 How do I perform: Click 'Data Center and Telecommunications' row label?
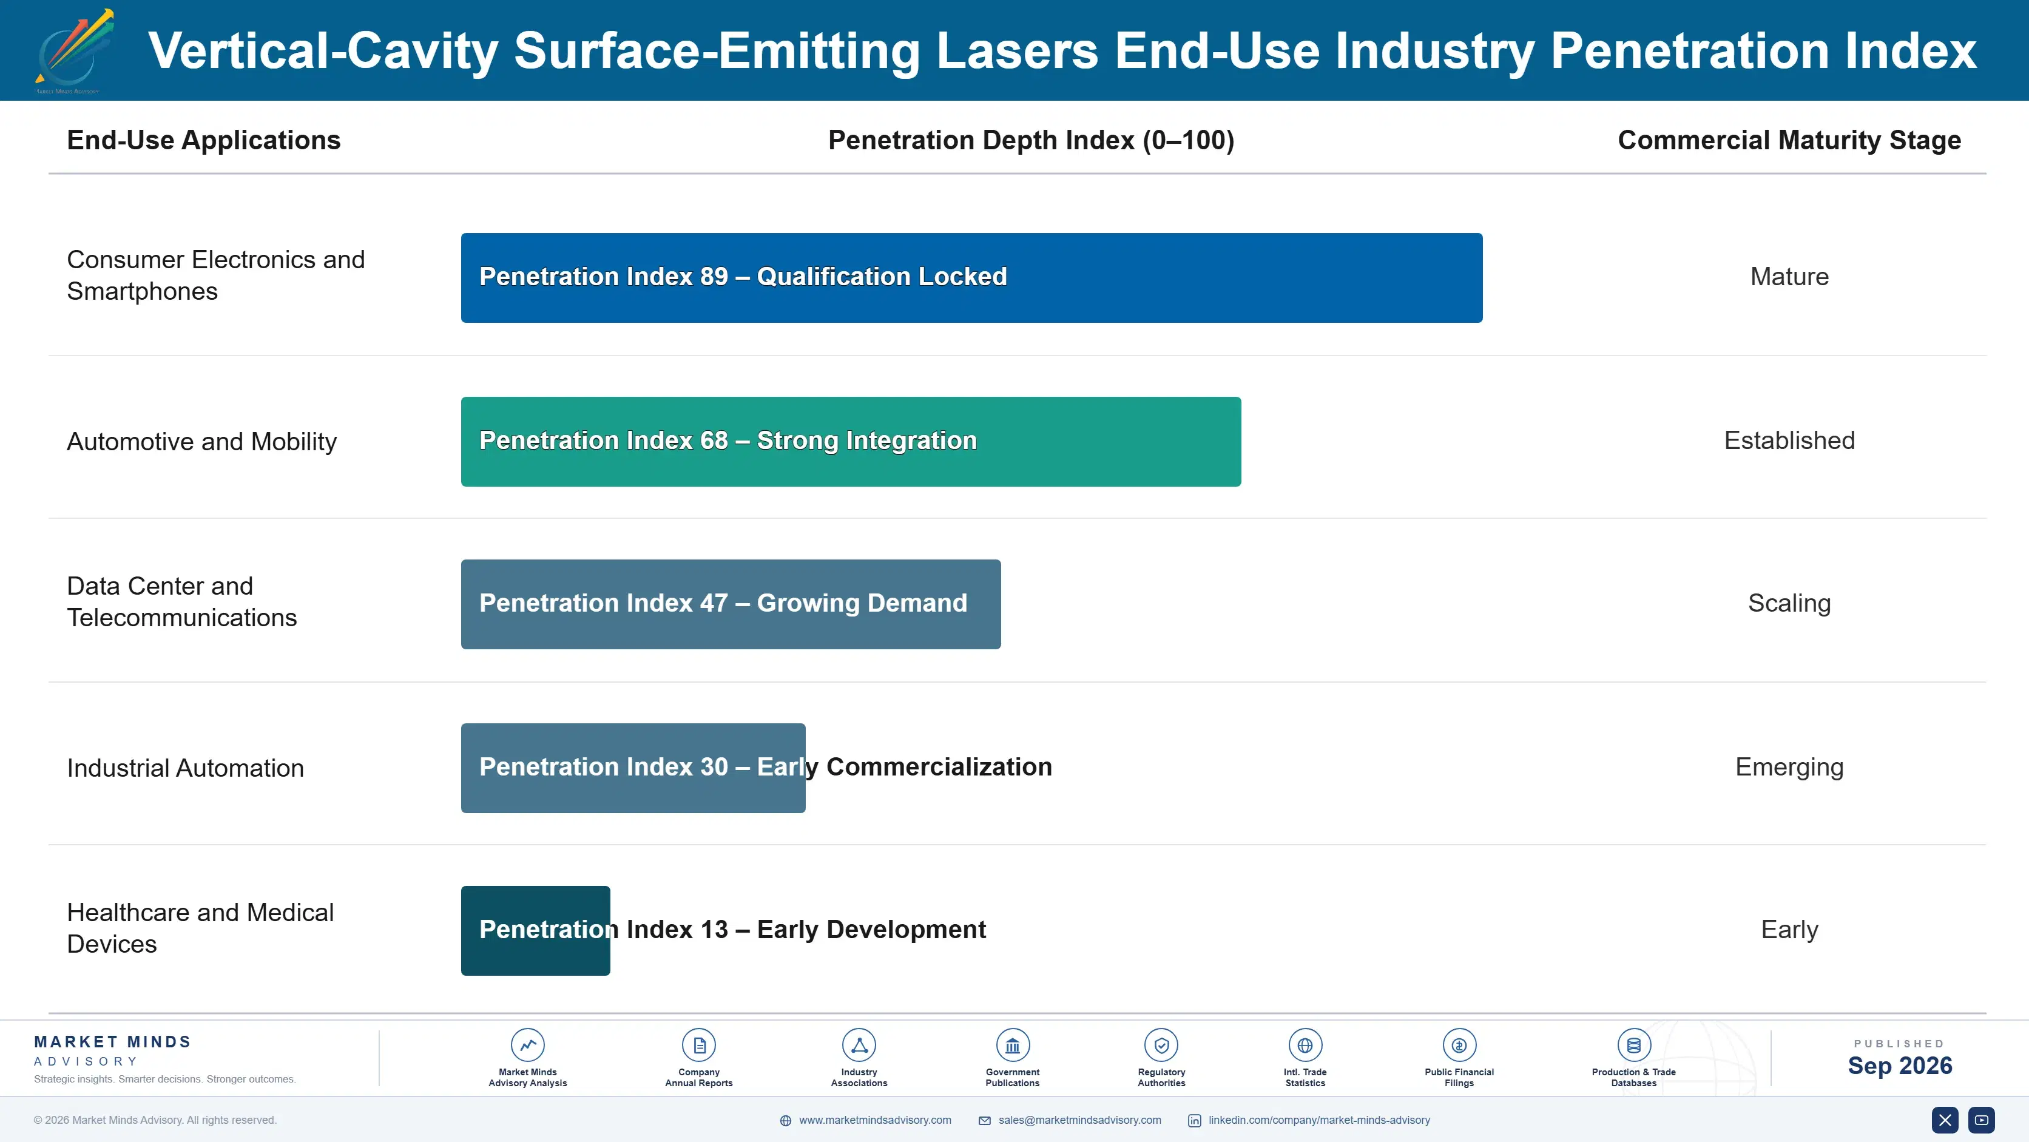click(x=182, y=602)
